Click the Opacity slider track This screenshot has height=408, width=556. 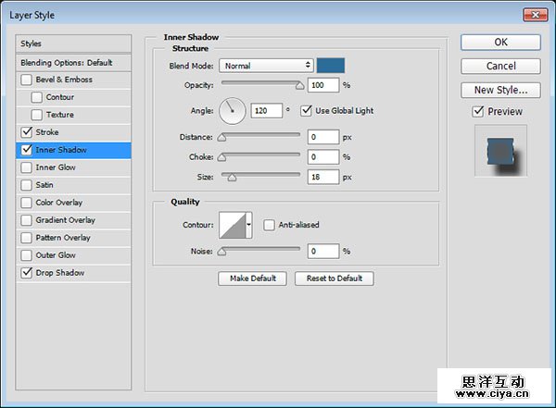[x=259, y=85]
